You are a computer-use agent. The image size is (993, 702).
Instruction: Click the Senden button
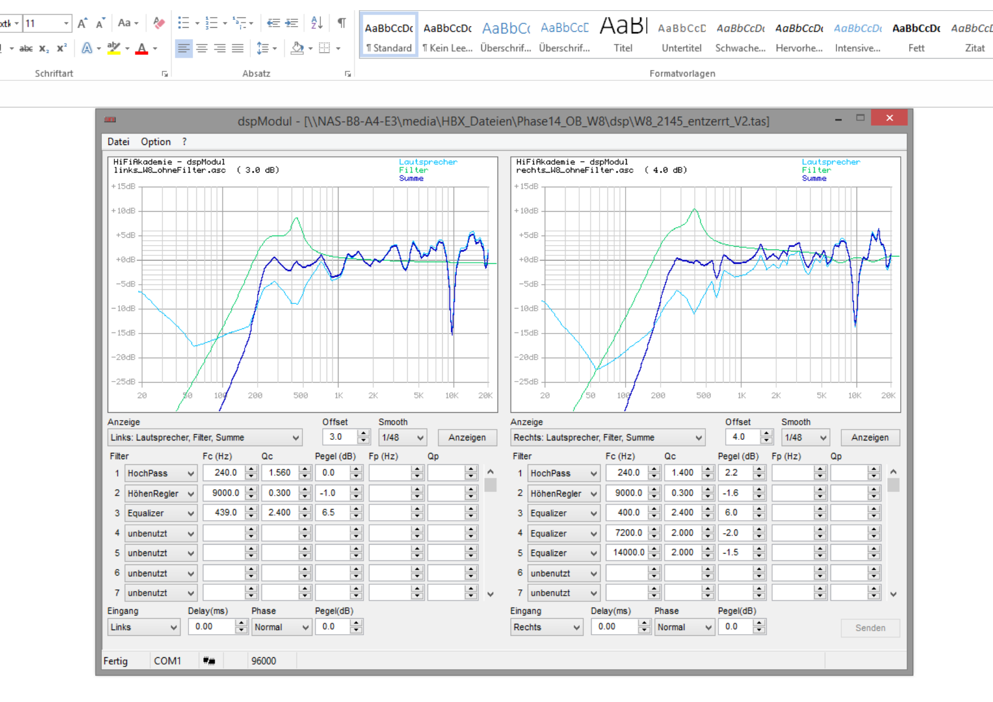[x=870, y=628]
